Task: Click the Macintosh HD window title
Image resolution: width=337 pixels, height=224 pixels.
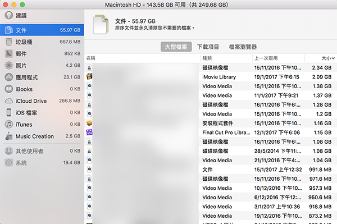Action: tap(166, 4)
